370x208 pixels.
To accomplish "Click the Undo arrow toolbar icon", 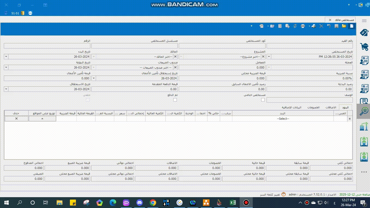I will click(329, 26).
